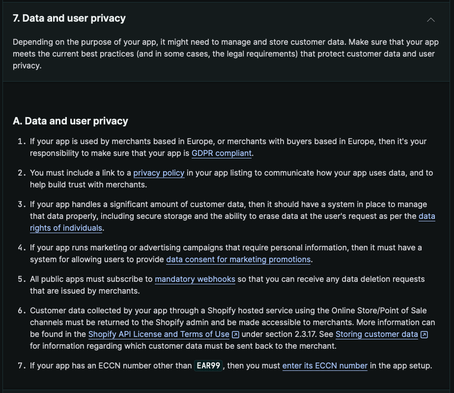
Task: Click the number 3 list marker
Action: (x=21, y=204)
